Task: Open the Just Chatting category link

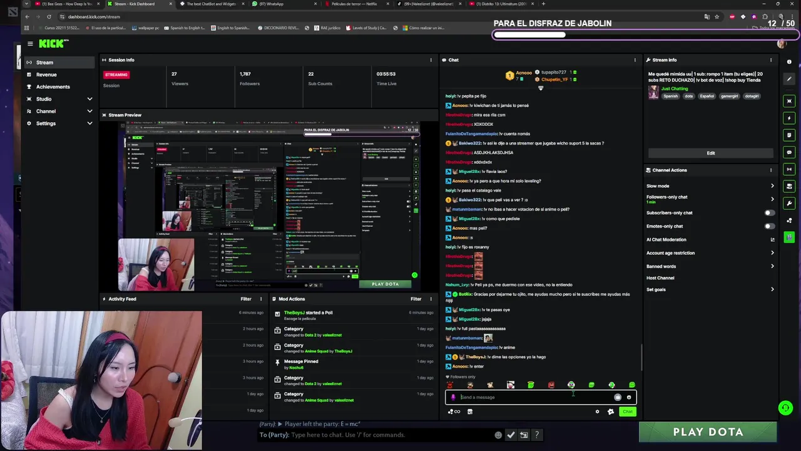Action: [x=675, y=89]
